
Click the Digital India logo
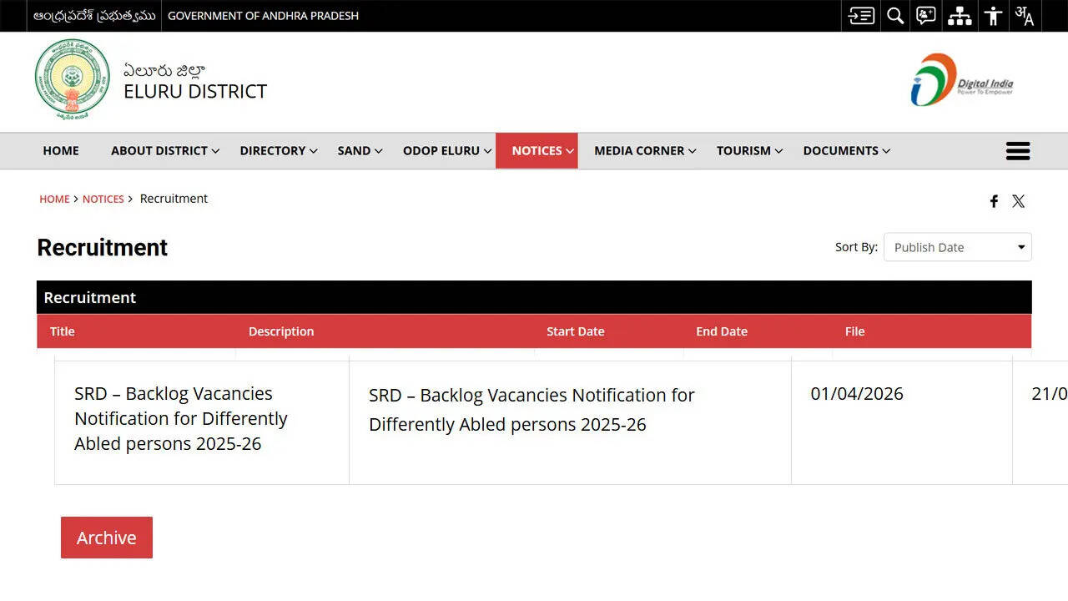(962, 80)
